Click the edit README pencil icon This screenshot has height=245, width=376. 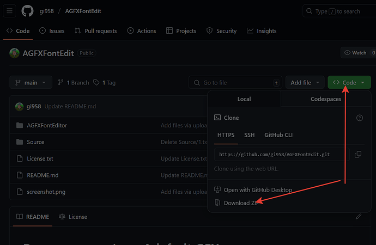(x=359, y=217)
